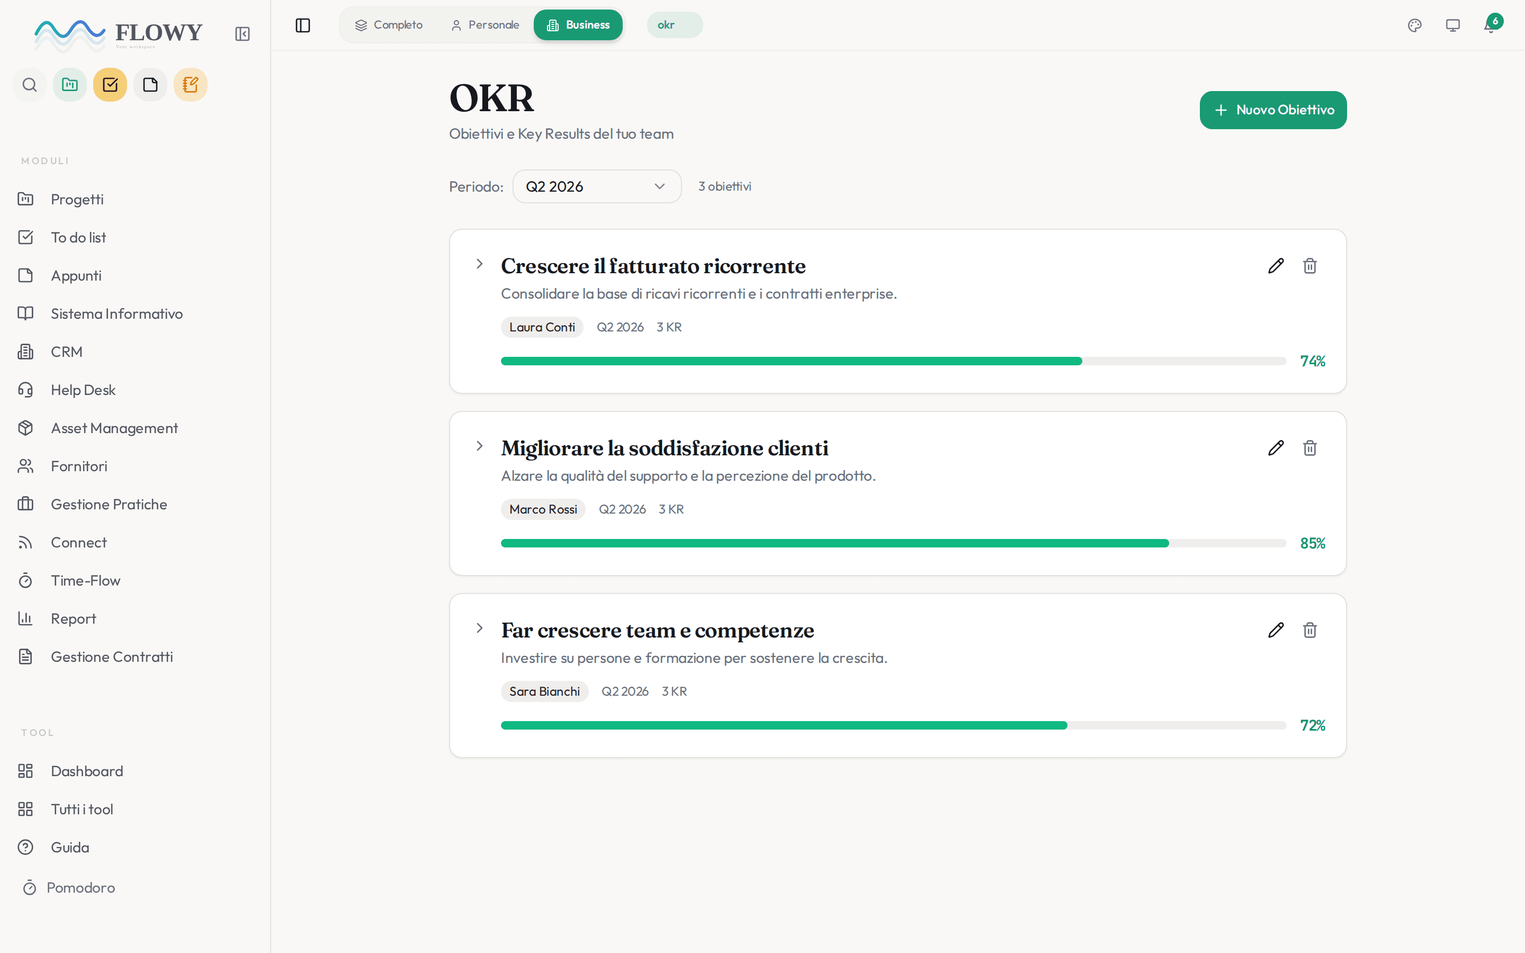This screenshot has height=953, width=1525.
Task: Click the Marco Rossi owner tag
Action: coord(543,509)
